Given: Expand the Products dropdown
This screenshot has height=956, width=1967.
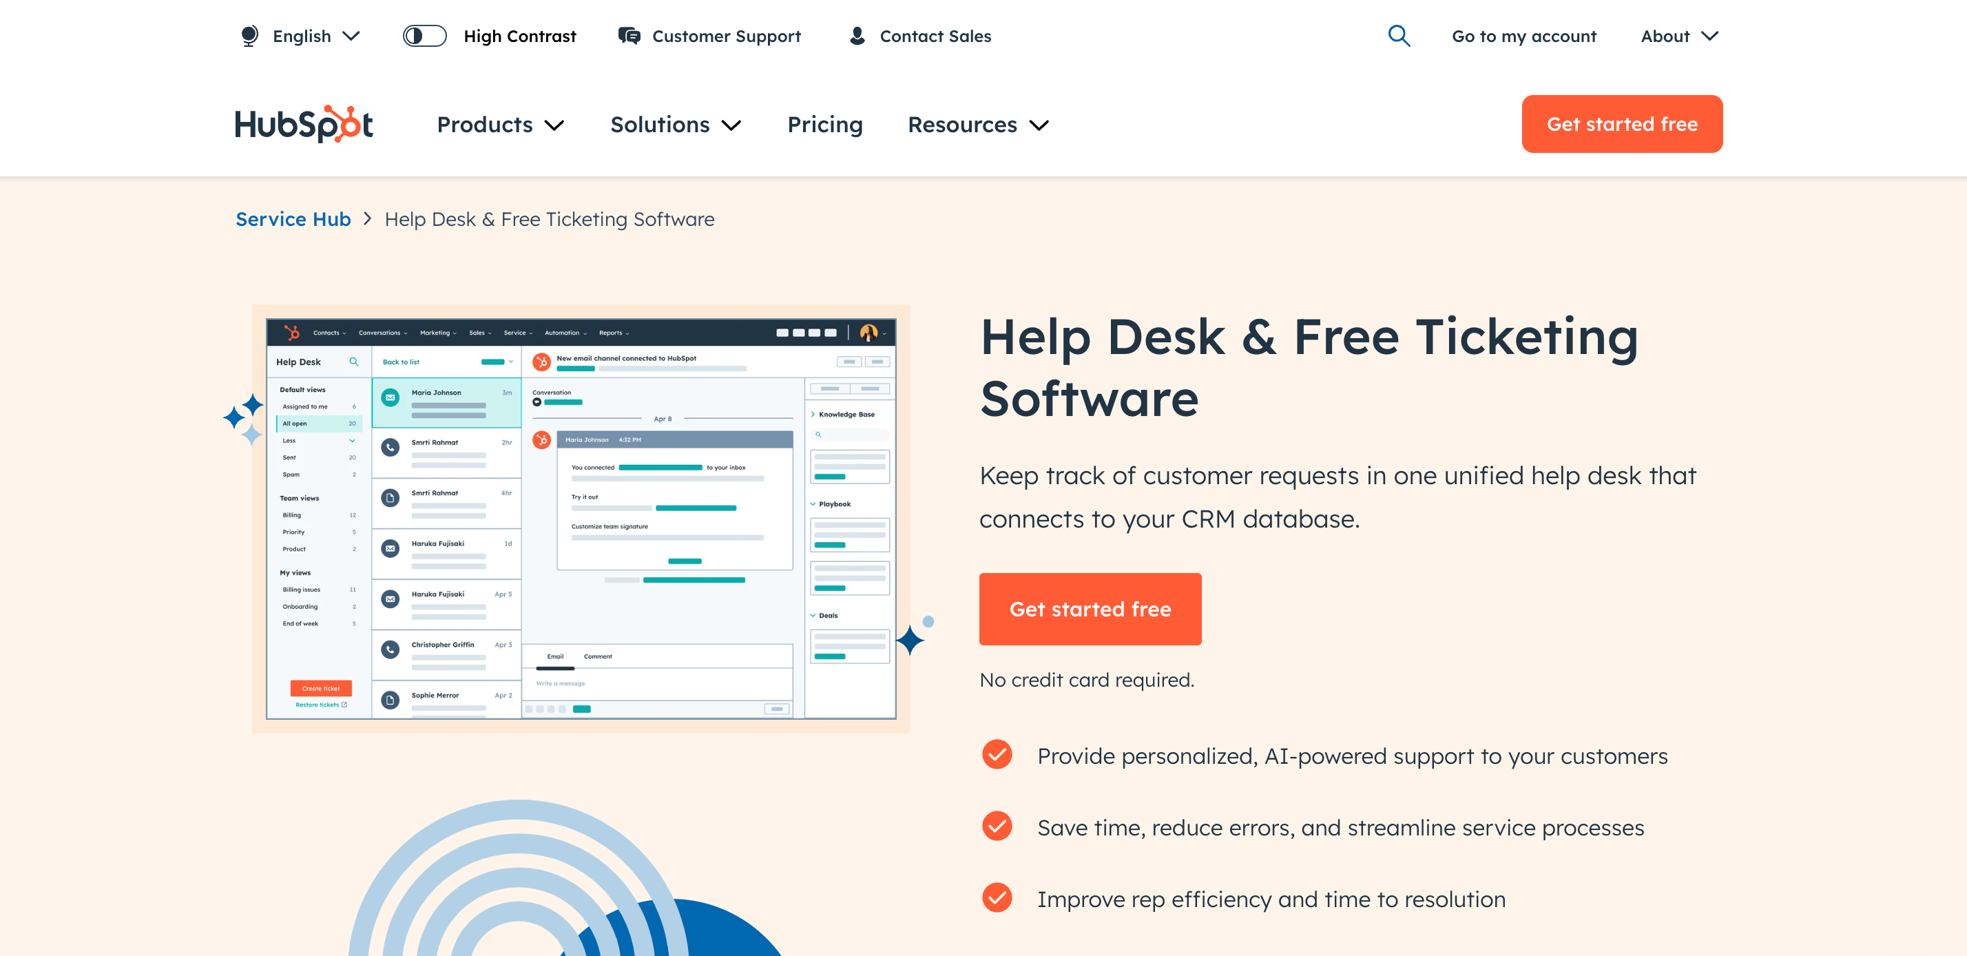Looking at the screenshot, I should pos(499,125).
